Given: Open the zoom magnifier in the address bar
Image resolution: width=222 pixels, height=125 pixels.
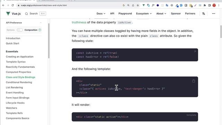Looking at the screenshot, I should pyautogui.click(x=128, y=5).
